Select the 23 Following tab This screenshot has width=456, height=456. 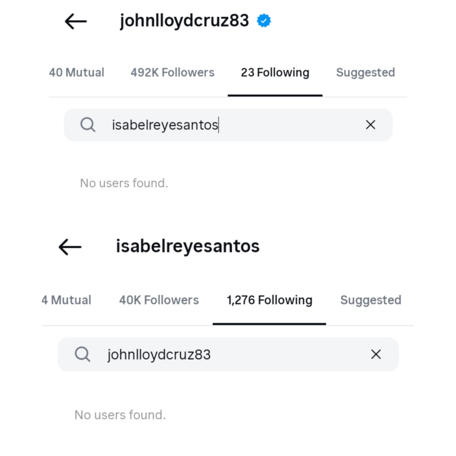(x=275, y=73)
